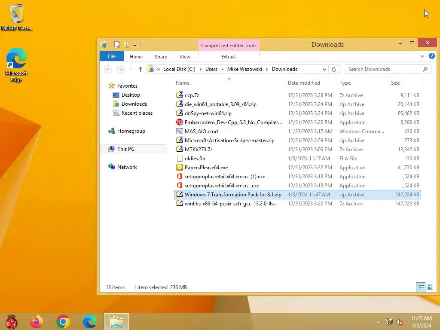The width and height of the screenshot is (440, 330).
Task: Open Desktop under Favorites
Action: [x=126, y=95]
